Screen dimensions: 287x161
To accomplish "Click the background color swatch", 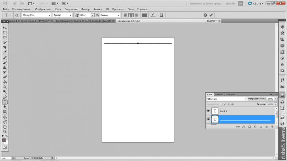I will point(6,143).
